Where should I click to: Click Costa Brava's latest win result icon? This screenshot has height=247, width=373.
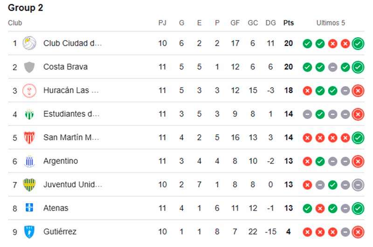[x=358, y=67]
